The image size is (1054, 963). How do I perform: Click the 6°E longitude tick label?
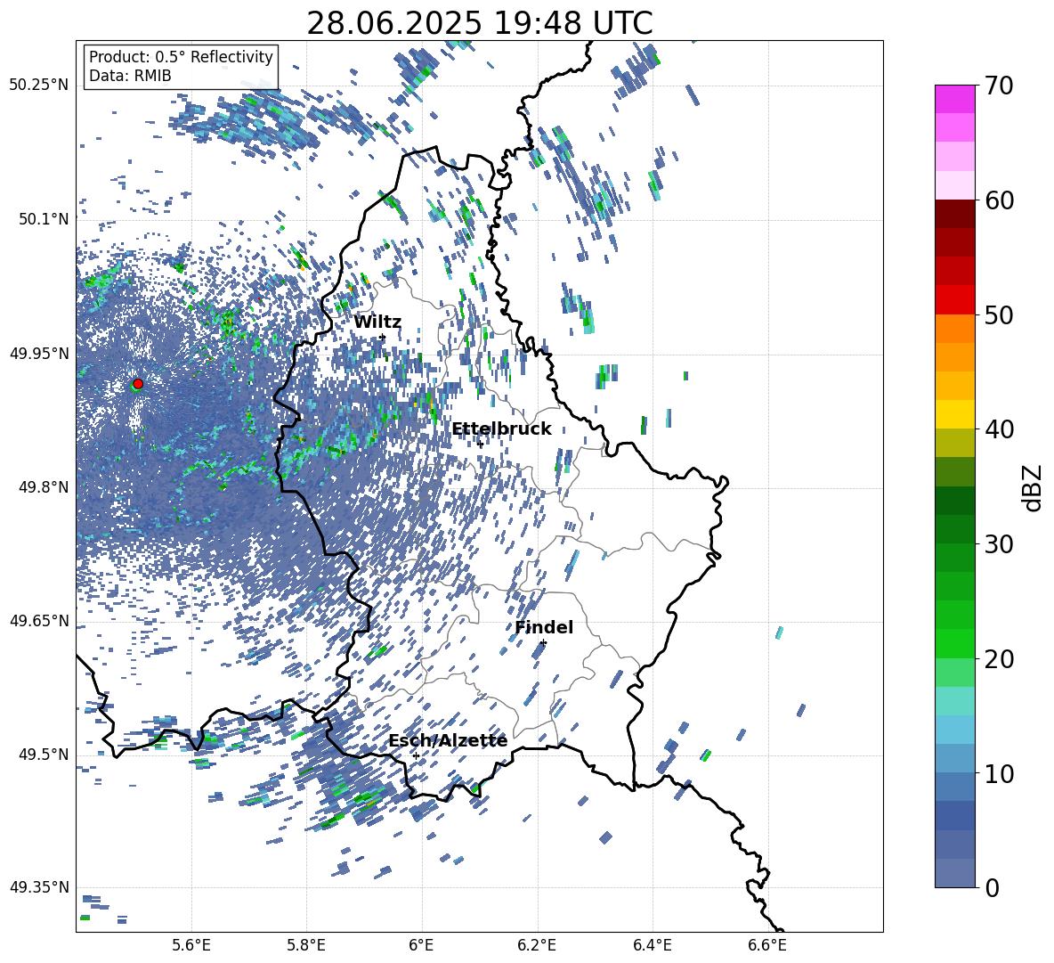pyautogui.click(x=421, y=945)
